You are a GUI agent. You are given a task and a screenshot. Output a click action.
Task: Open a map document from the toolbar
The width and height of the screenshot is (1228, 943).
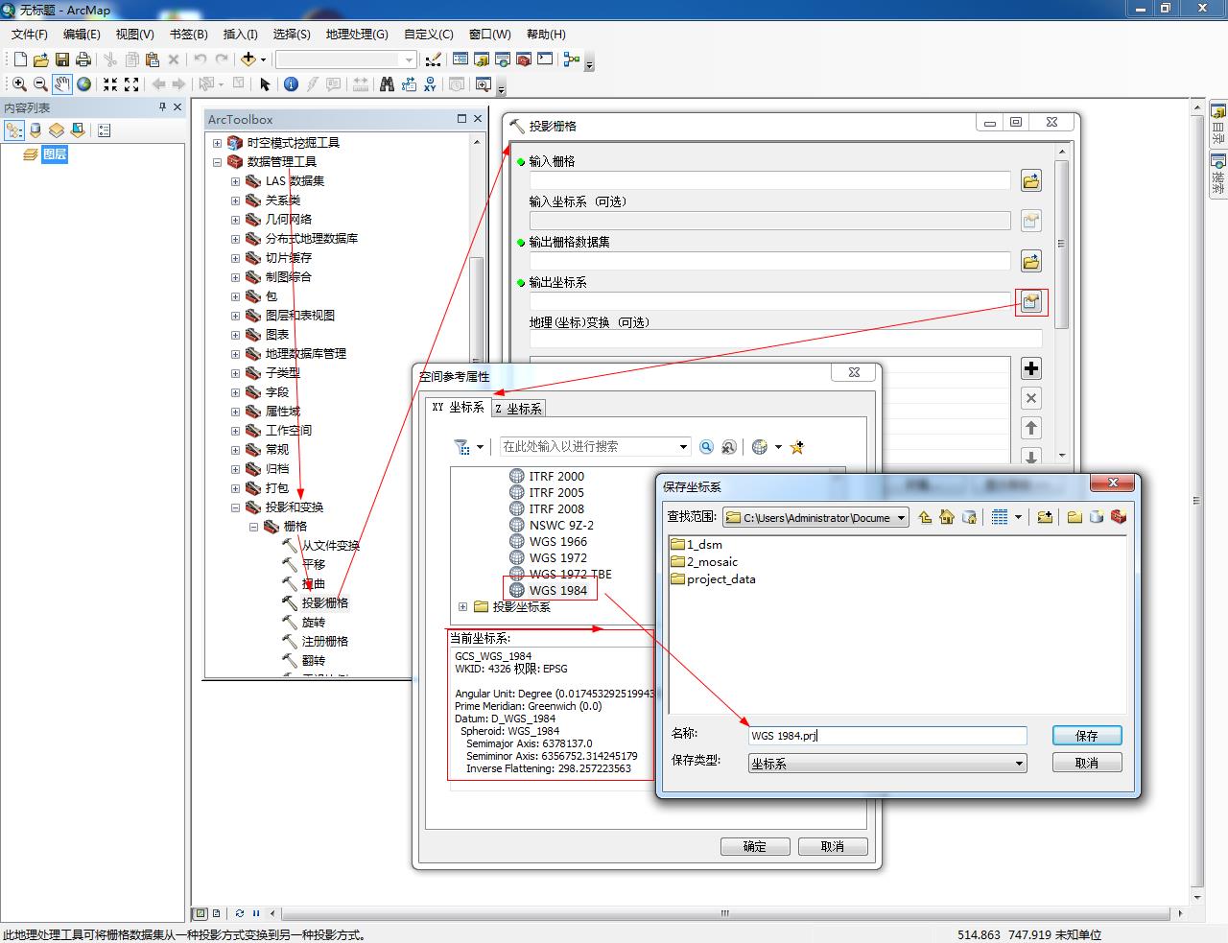point(40,59)
